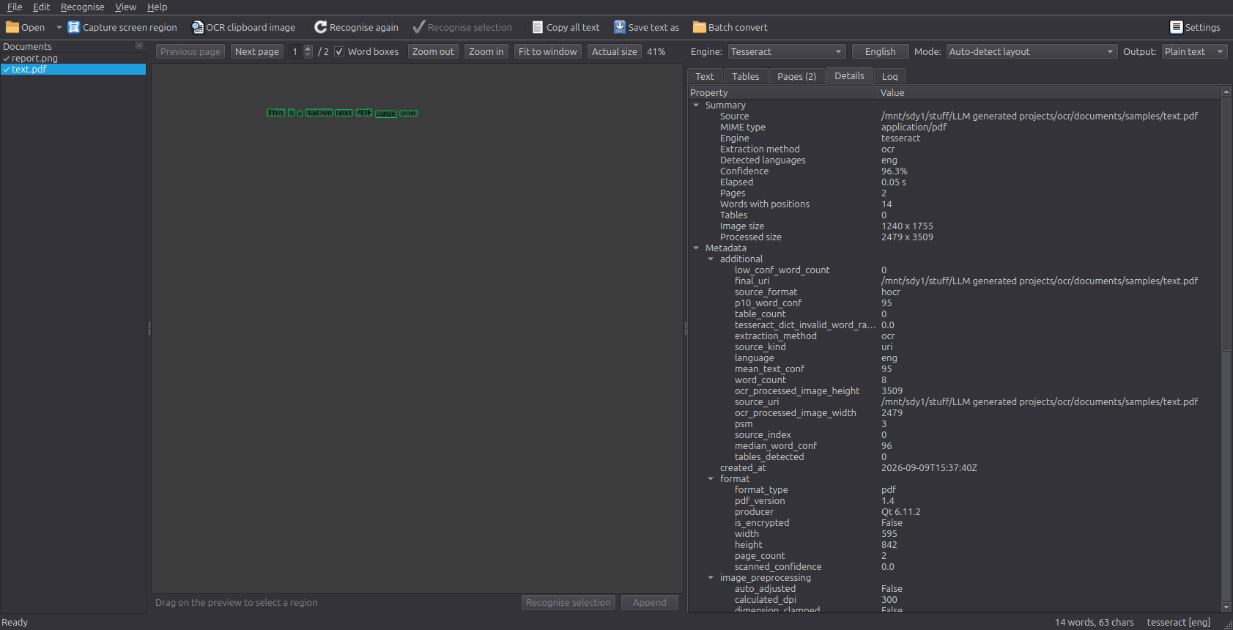Open the Edit menu
Screen dimensions: 1233x630
(x=41, y=7)
